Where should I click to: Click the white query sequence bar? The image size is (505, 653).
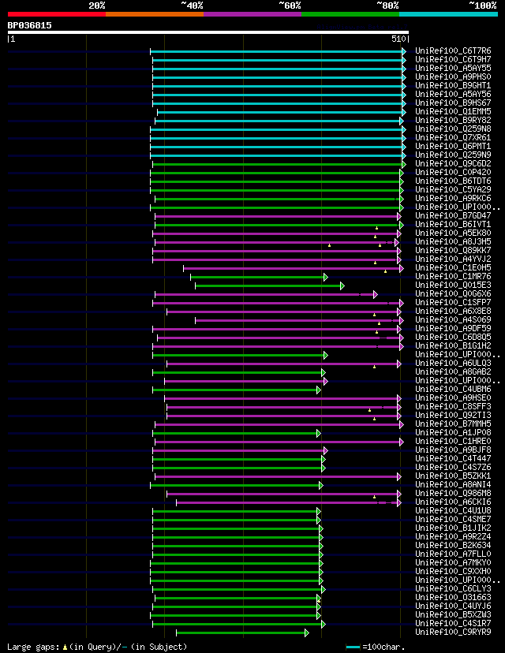click(x=208, y=32)
